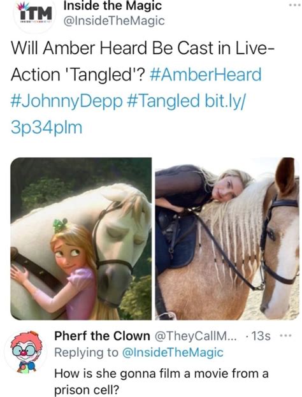Click the Replying to label
Viewport: 302px width, 397px height.
[87, 352]
